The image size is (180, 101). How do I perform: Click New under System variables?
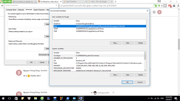116,75
